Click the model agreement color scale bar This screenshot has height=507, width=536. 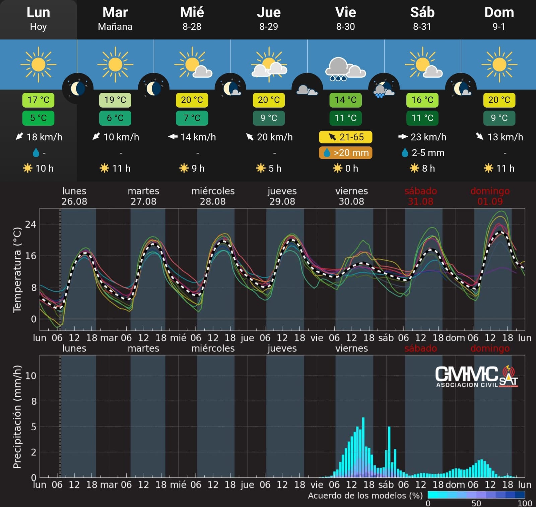coord(476,495)
